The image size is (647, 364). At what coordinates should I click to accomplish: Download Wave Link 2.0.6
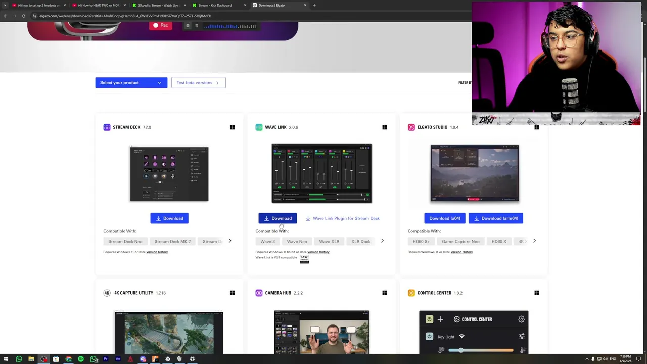coord(278,218)
